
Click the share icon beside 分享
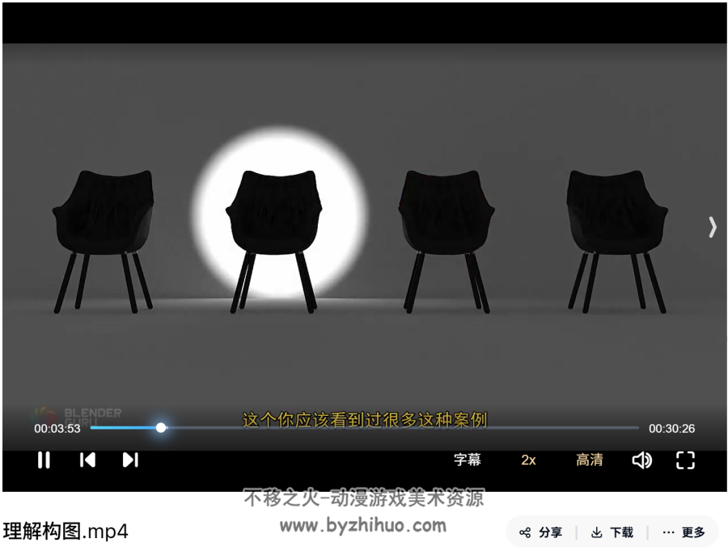pyautogui.click(x=525, y=532)
